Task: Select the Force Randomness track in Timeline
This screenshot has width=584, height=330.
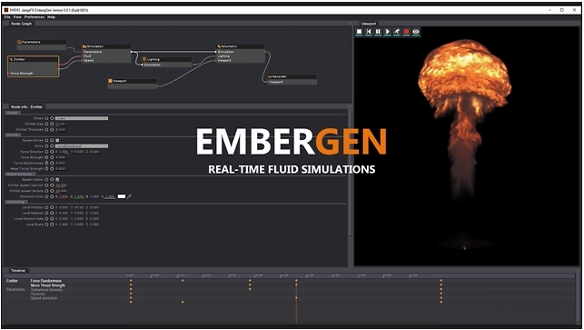Action: pyautogui.click(x=46, y=281)
